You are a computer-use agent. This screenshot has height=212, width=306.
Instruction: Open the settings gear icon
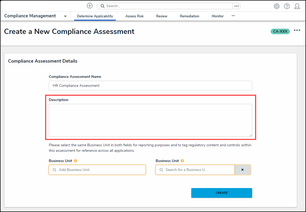276,6
